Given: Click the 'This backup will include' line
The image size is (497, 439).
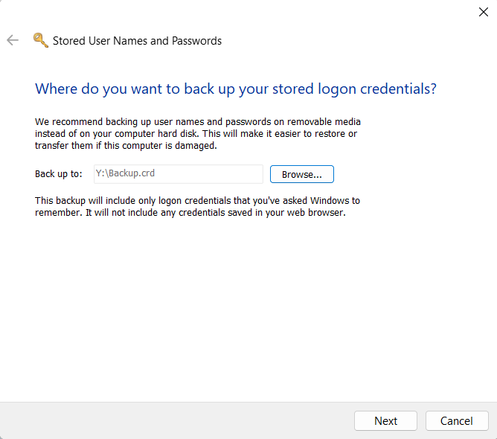Looking at the screenshot, I should 197,201.
